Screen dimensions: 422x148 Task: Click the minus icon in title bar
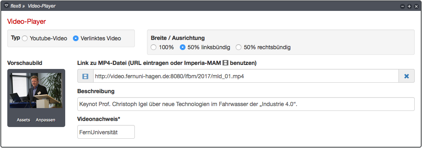(x=403, y=6)
